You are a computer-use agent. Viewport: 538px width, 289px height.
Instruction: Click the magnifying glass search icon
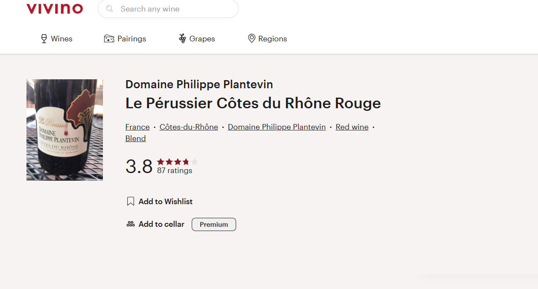[110, 9]
